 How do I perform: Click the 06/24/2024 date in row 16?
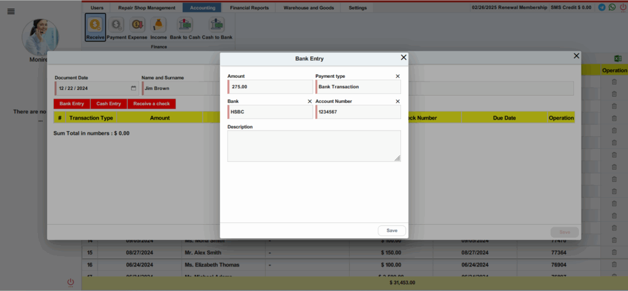point(140,265)
